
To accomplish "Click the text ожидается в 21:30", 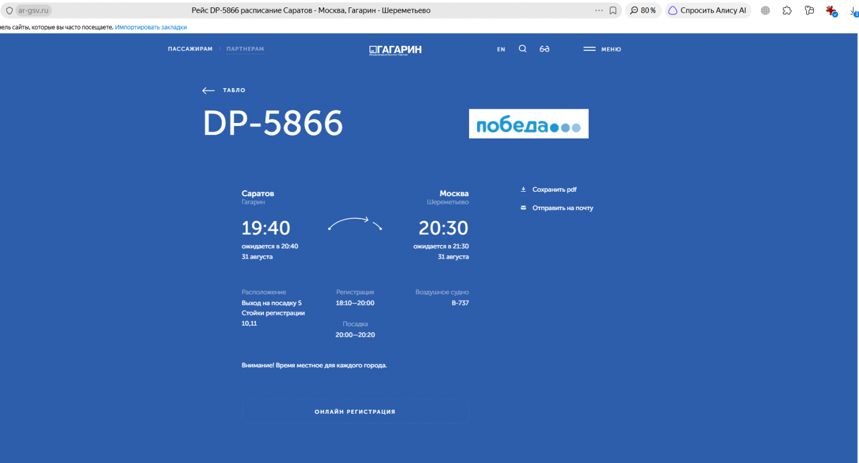I will (x=441, y=246).
